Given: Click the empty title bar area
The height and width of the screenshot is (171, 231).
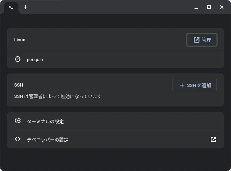Looking at the screenshot, I should [111, 7].
